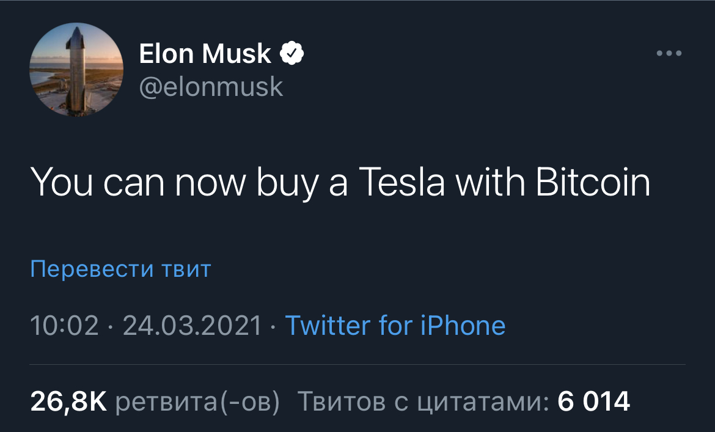Open the Twitter for iPhone source link
715x432 pixels.
(x=395, y=326)
